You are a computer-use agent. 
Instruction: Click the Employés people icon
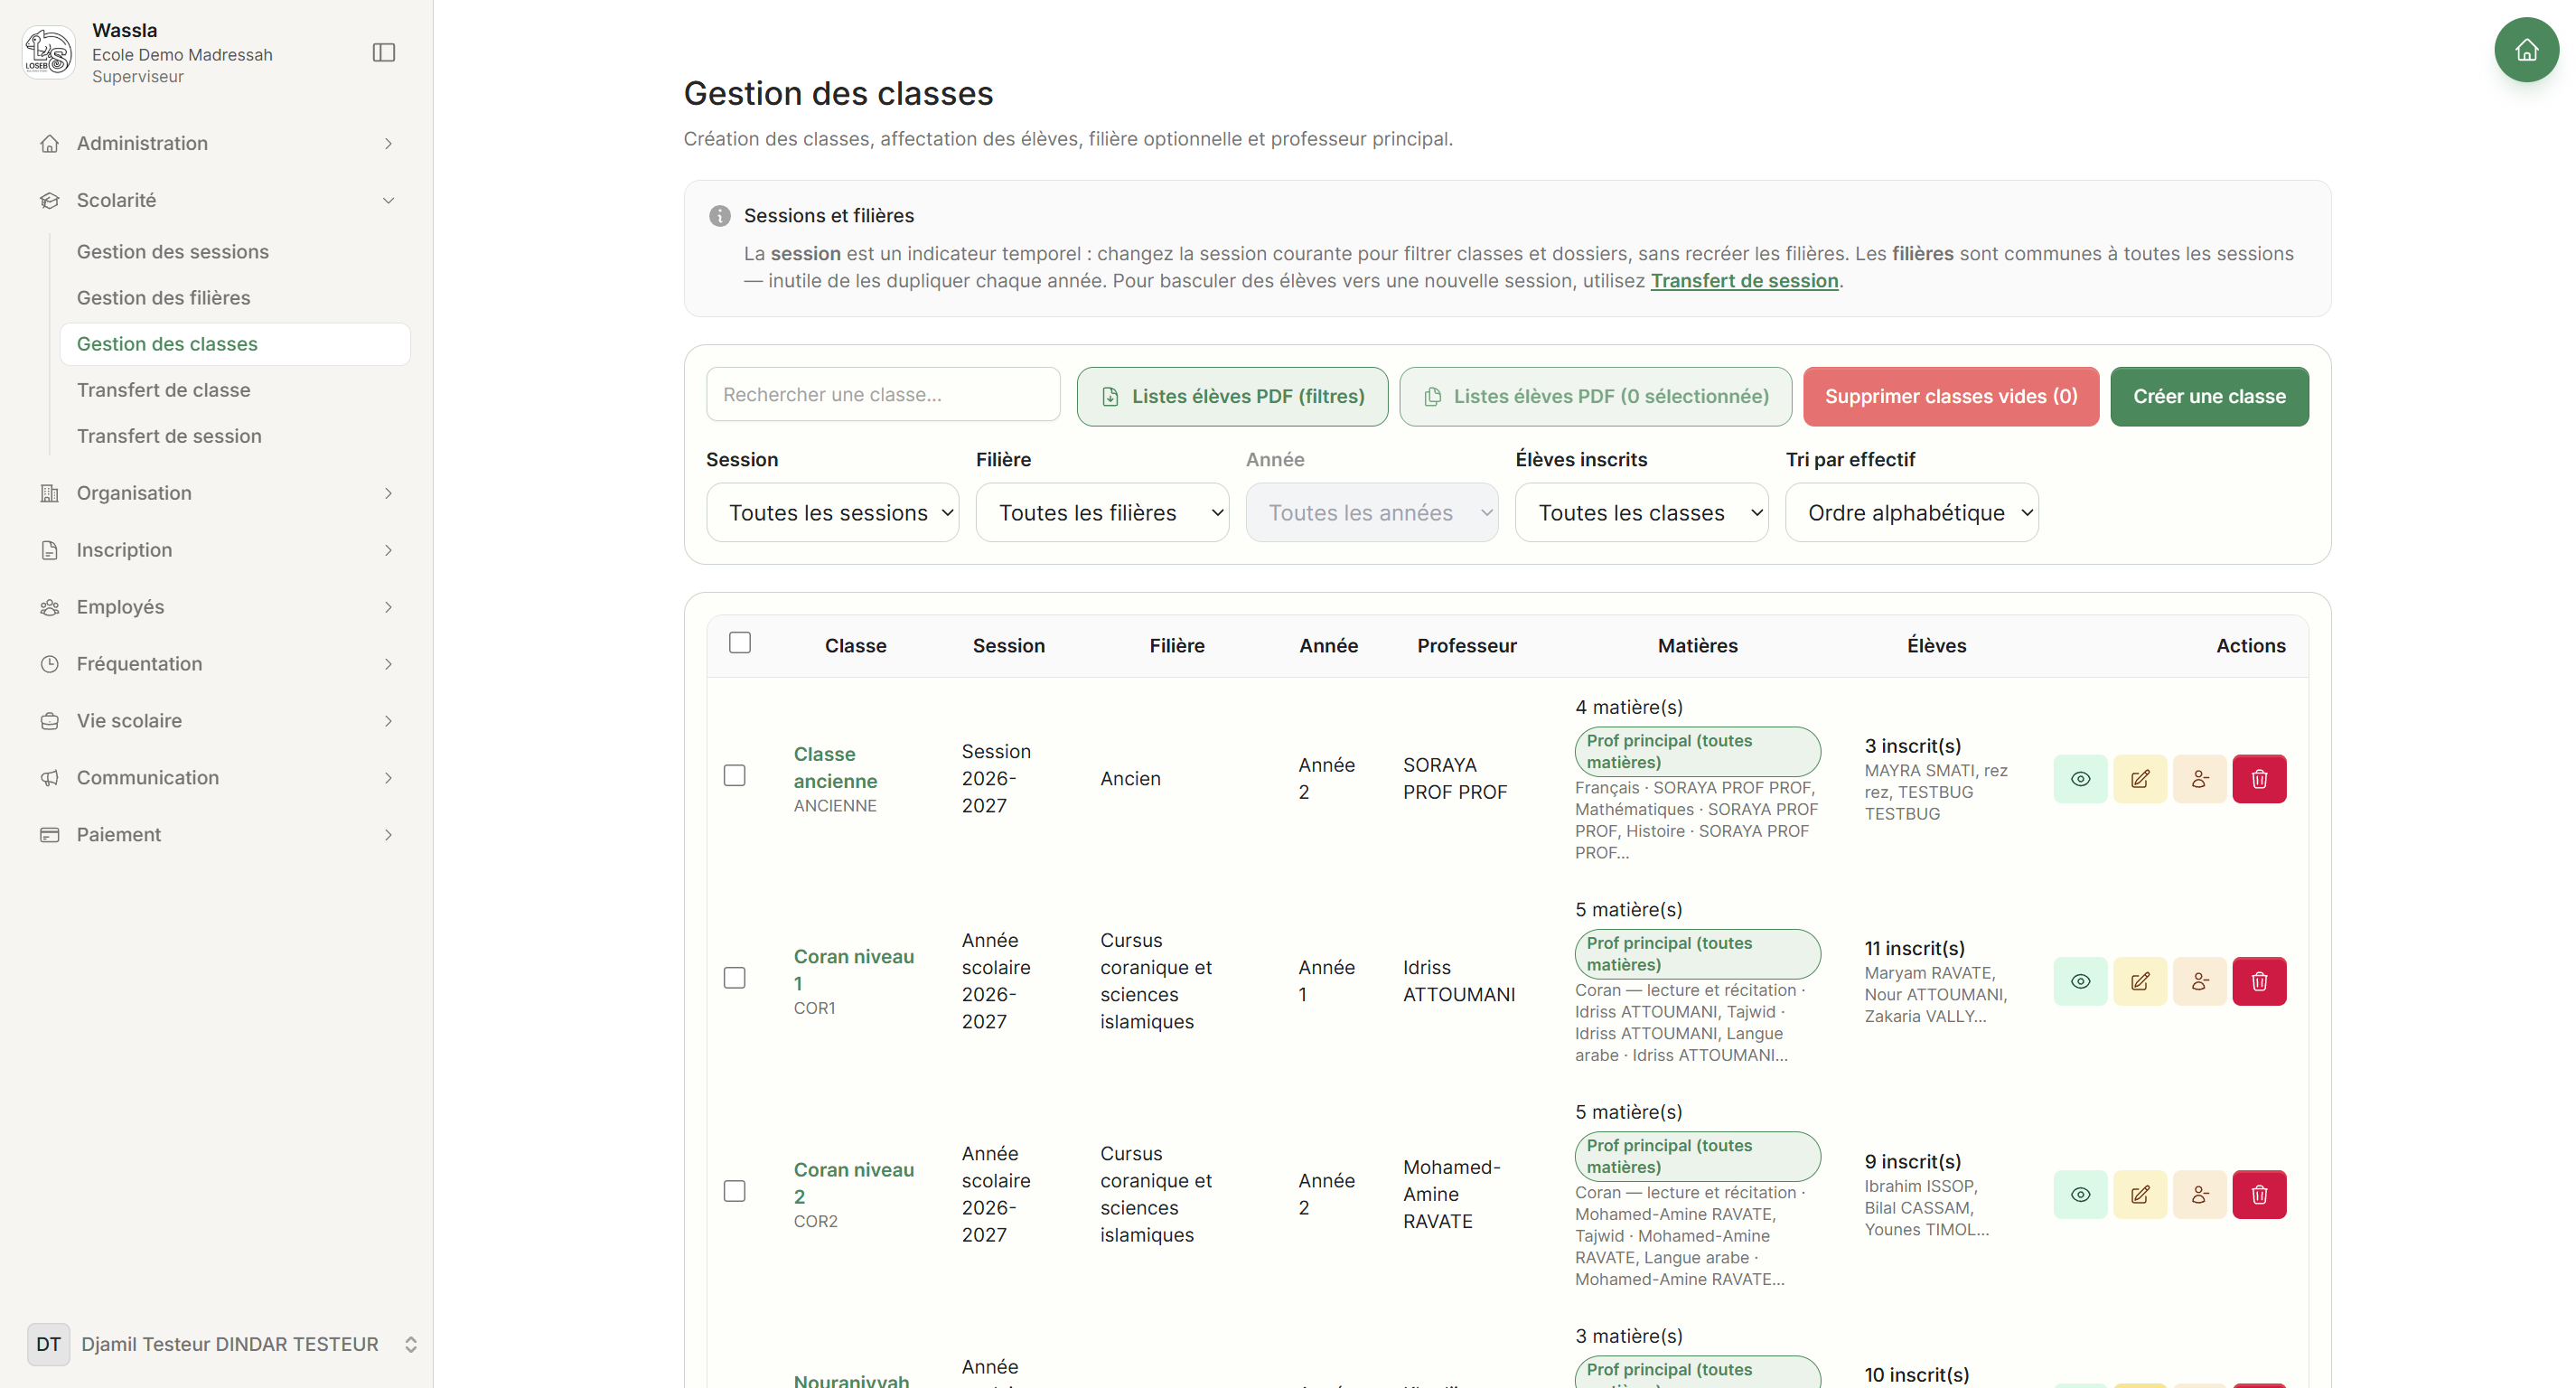[x=50, y=607]
